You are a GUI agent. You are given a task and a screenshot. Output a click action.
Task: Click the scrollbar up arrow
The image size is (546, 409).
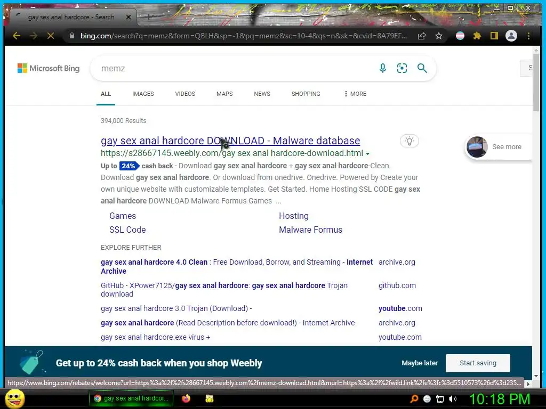coord(536,51)
